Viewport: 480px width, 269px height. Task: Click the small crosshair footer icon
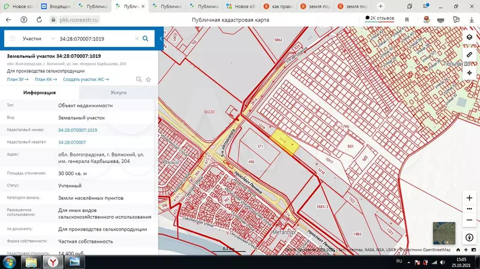tap(466, 250)
